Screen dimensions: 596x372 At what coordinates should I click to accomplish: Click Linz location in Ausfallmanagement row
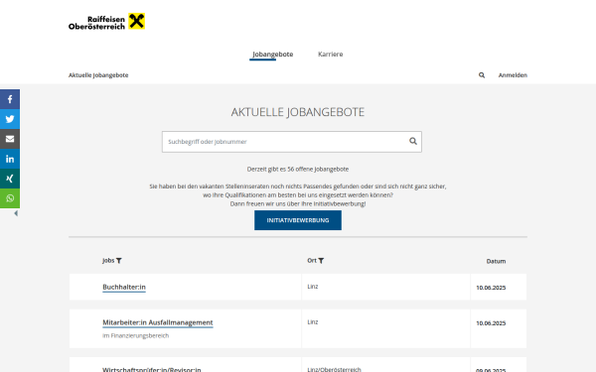(x=313, y=322)
